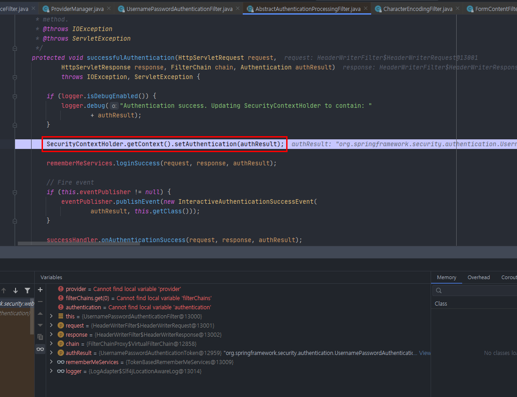The height and width of the screenshot is (397, 517).
Task: Click parameter icon beside 'chain'
Action: (x=61, y=344)
